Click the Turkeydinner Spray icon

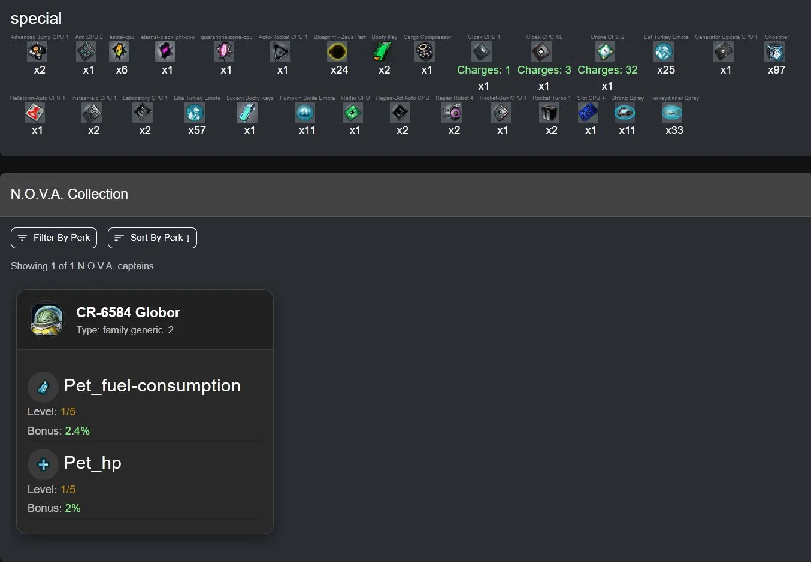point(672,113)
